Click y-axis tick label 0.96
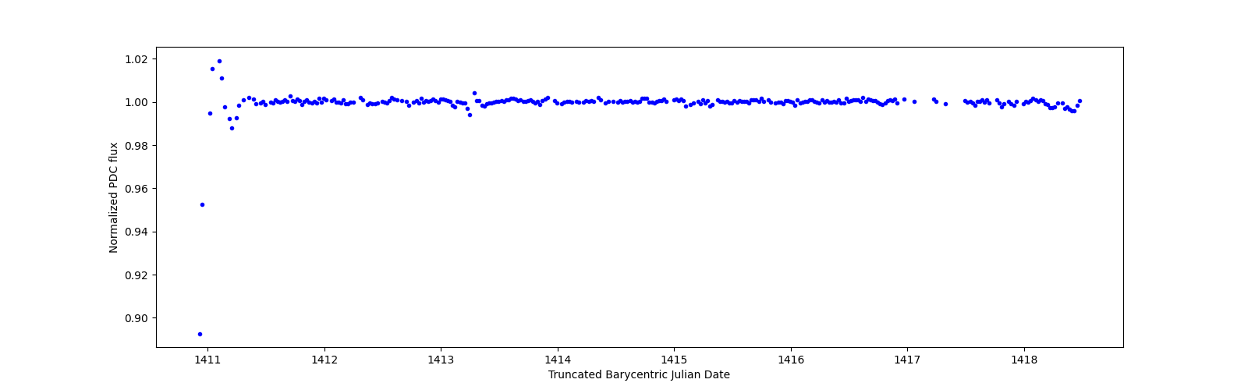Image resolution: width=1248 pixels, height=390 pixels. pos(137,189)
